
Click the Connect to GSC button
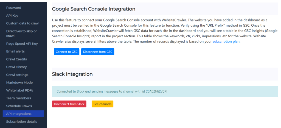click(67, 52)
